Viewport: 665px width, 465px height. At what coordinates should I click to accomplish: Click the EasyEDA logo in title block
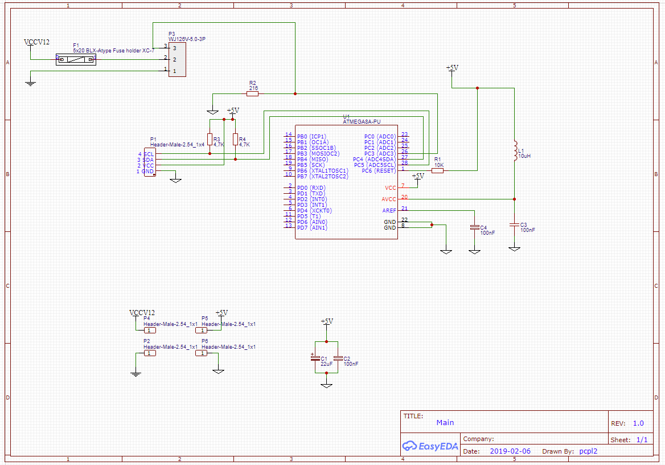430,446
